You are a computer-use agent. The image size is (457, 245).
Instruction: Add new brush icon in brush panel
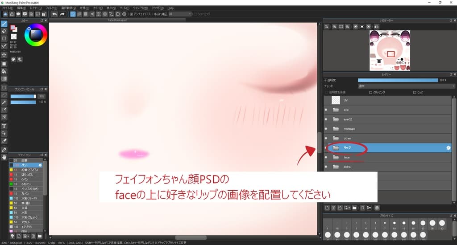(19, 236)
